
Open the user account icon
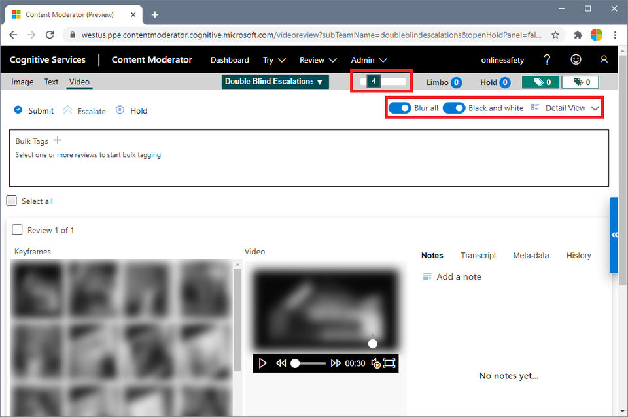click(x=604, y=59)
